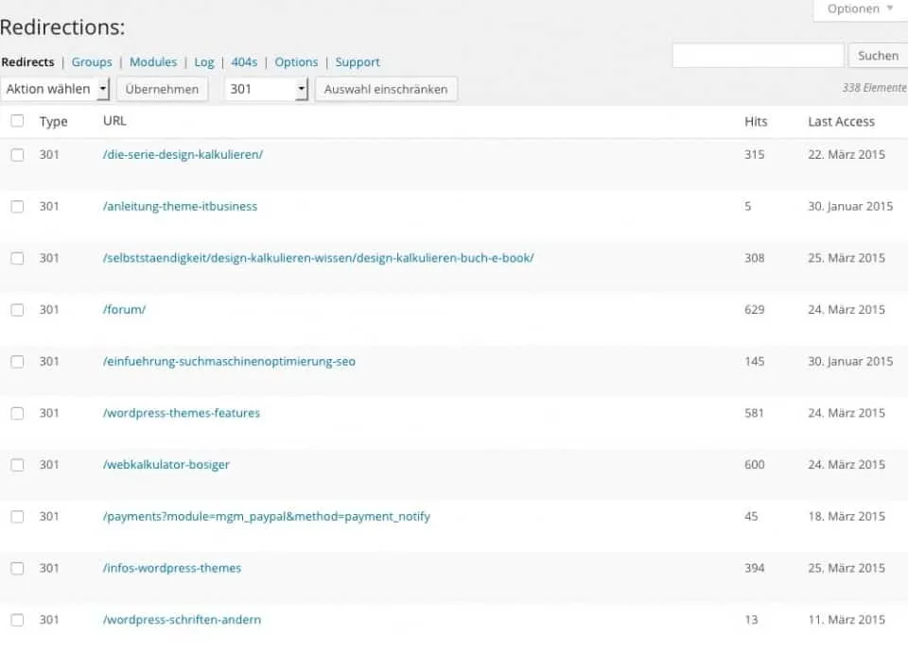This screenshot has width=908, height=651.
Task: Open the Log tab
Action: click(204, 62)
